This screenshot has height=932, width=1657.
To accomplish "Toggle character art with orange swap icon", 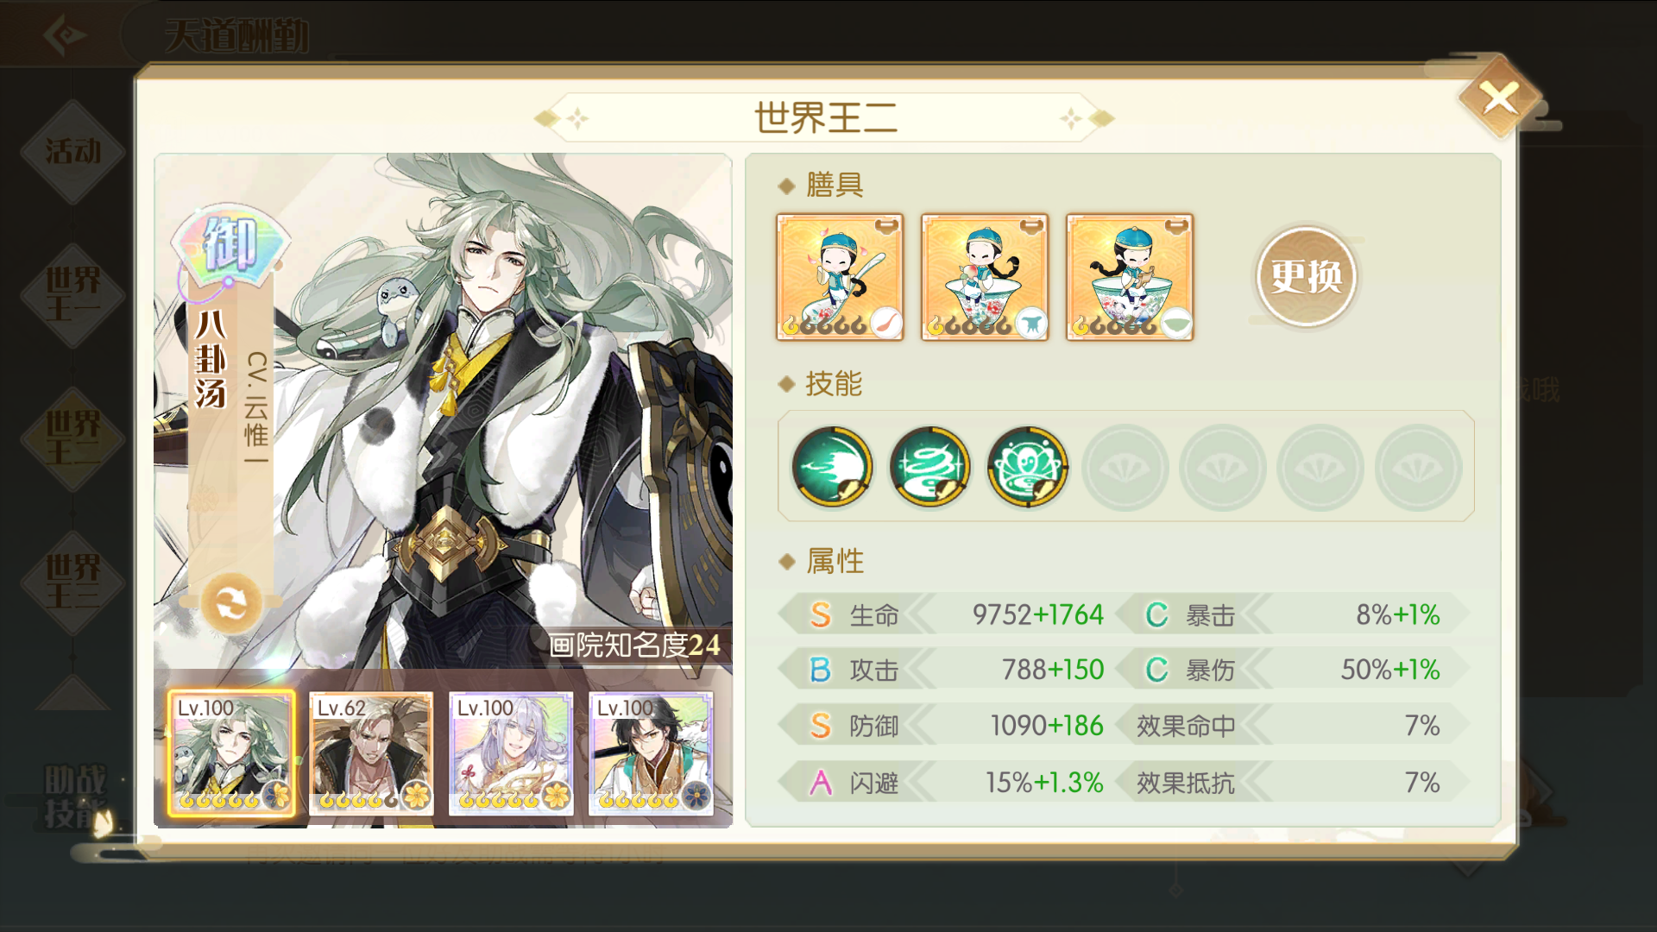I will [x=231, y=603].
